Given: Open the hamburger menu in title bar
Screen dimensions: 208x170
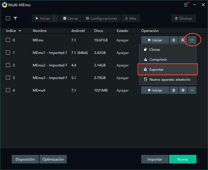Looking at the screenshot, I should [186, 5].
